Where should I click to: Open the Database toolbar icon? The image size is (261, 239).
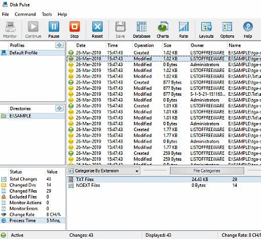pos(142,27)
